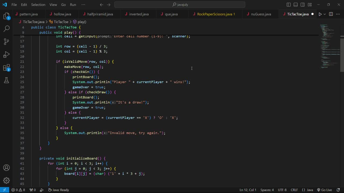Image resolution: width=344 pixels, height=193 pixels.
Task: Open the Selection menu
Action: tap(38, 5)
